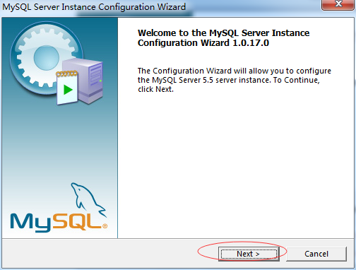Click the window title 'MySQL Server Instance Configuration Wizard'

coord(94,7)
